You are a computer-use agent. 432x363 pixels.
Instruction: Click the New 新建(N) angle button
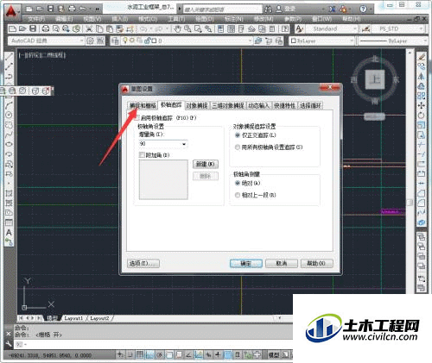point(206,164)
